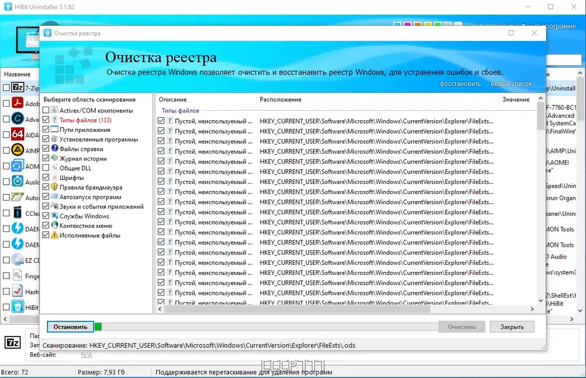586x378 pixels.
Task: Click the Установленные программы icon
Action: tap(54, 139)
